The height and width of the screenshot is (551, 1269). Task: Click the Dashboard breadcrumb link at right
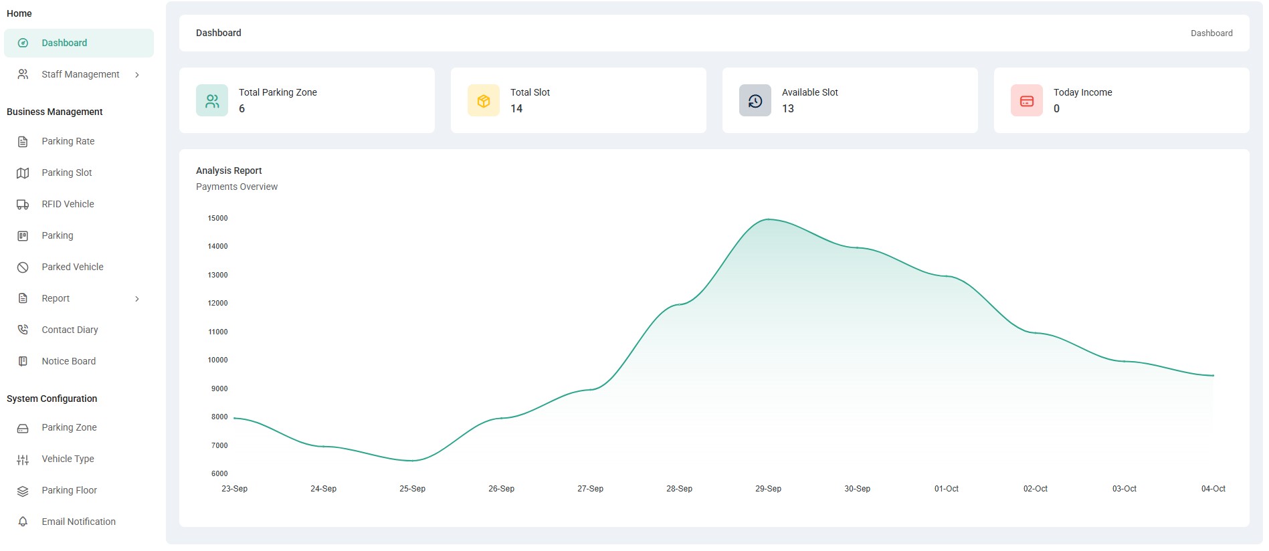(x=1211, y=33)
